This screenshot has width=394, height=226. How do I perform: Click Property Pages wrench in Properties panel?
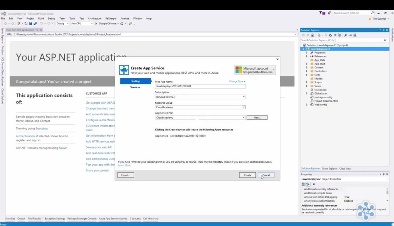[314, 184]
